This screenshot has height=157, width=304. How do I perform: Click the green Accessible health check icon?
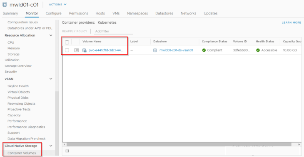[258, 50]
